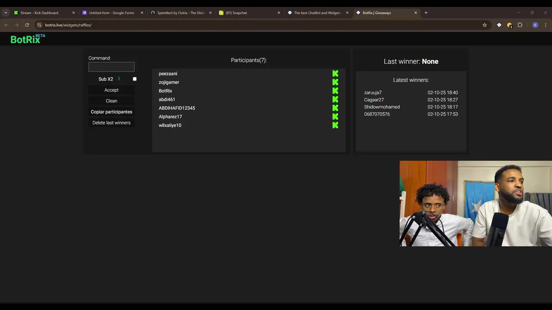552x310 pixels.
Task: Close the Snapchat tab
Action: pyautogui.click(x=279, y=13)
